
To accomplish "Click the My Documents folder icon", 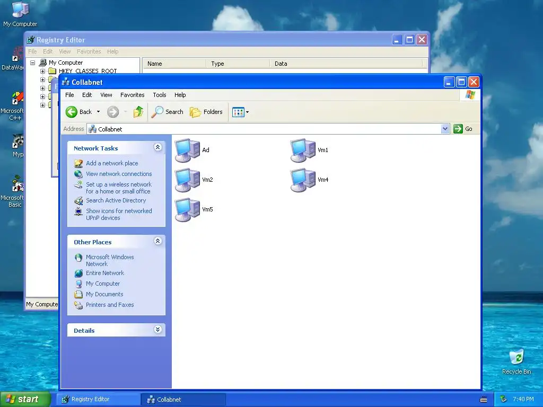I will pyautogui.click(x=78, y=295).
